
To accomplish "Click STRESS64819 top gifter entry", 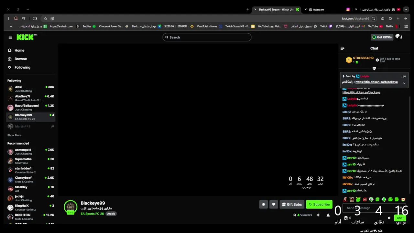I will click(360, 60).
